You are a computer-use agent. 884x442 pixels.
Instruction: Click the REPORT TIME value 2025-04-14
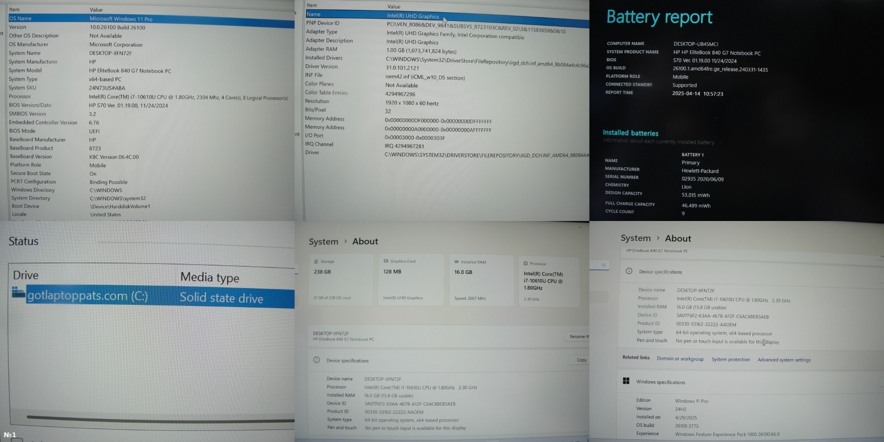click(697, 93)
